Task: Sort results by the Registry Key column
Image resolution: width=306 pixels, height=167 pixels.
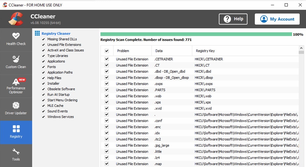Action: (205, 51)
